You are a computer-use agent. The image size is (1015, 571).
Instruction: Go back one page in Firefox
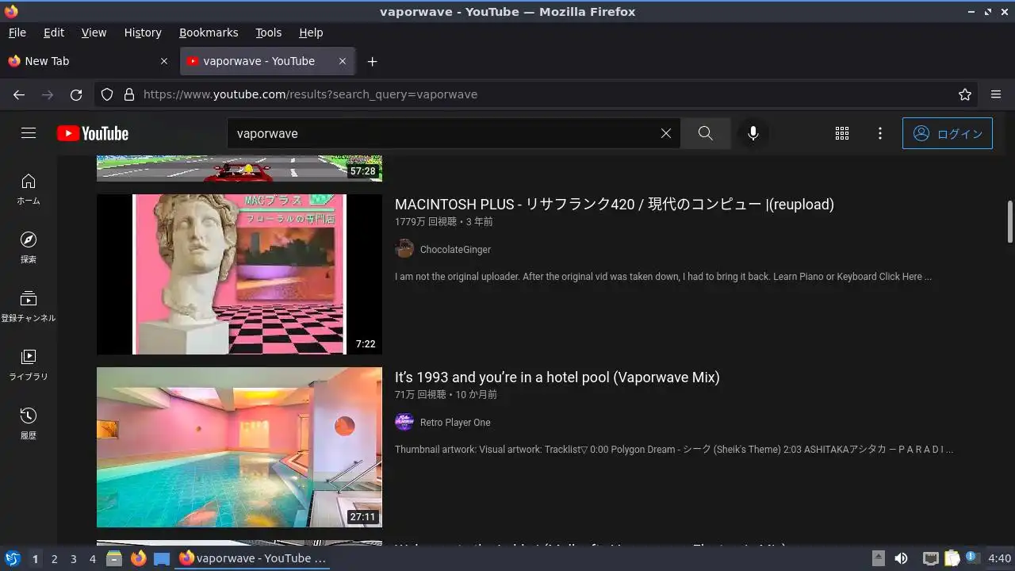(19, 94)
